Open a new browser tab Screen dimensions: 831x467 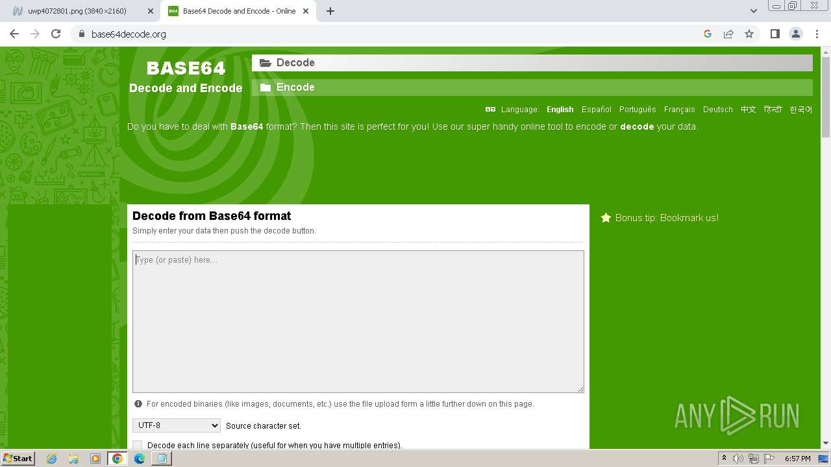pos(330,11)
